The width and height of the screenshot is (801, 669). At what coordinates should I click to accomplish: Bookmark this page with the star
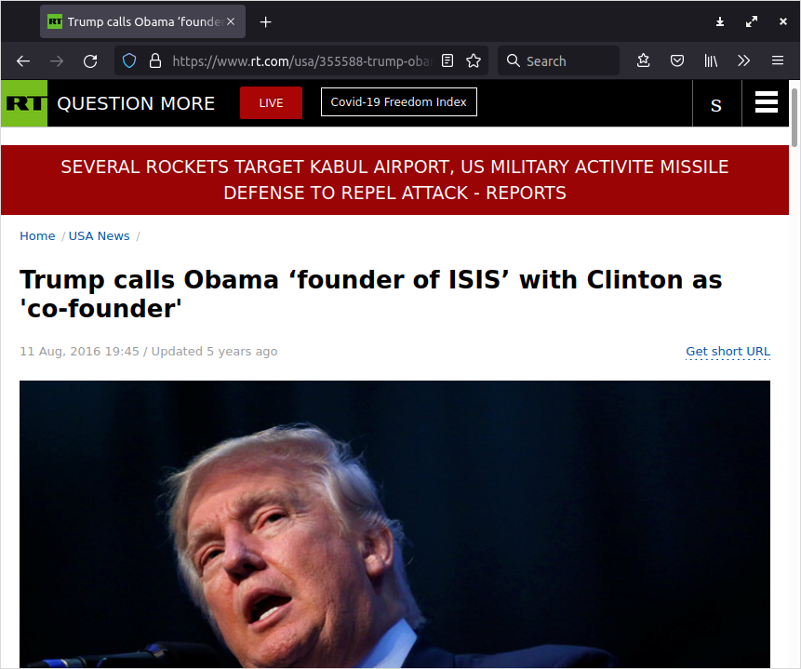[474, 61]
